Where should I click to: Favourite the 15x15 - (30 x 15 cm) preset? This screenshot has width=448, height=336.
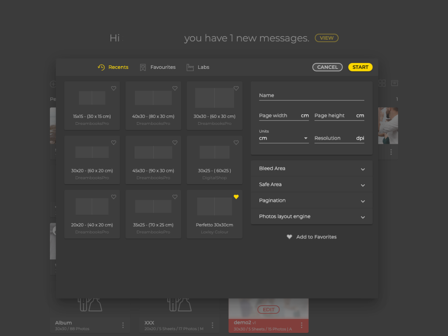coord(114,88)
